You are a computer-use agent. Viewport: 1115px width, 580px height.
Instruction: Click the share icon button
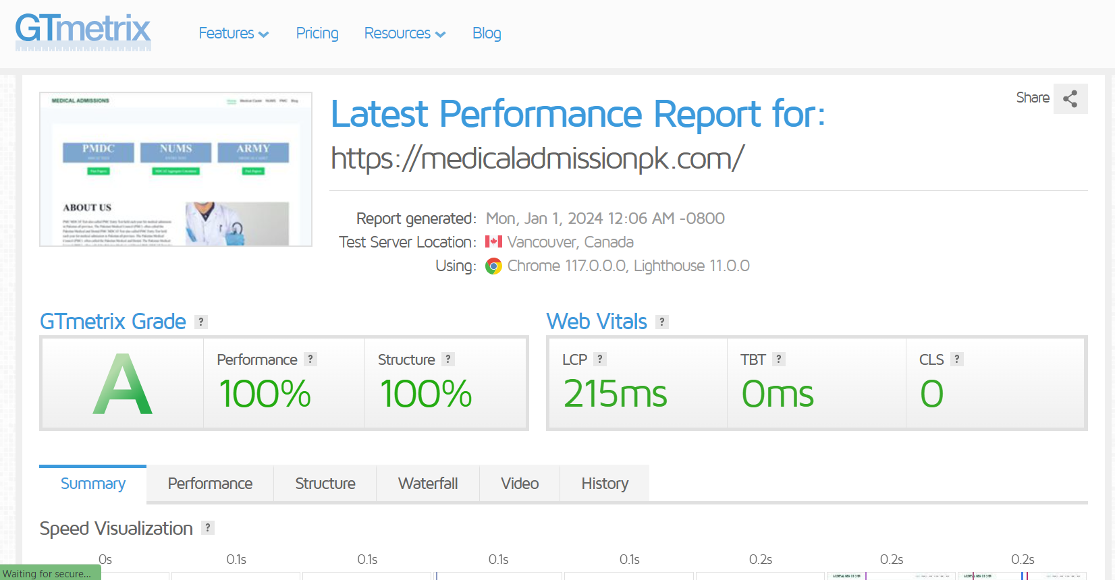pos(1070,99)
